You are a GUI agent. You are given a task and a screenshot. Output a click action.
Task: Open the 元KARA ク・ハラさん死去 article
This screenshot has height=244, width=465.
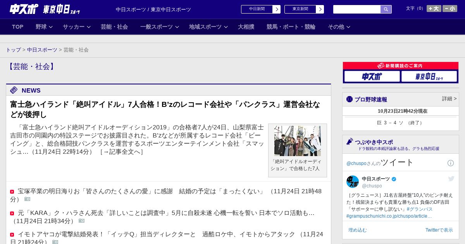click(162, 217)
